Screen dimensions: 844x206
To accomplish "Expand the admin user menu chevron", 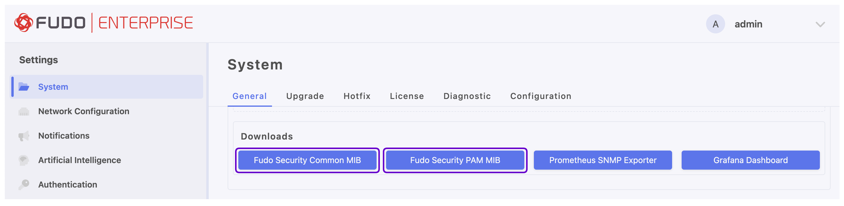I will [x=820, y=24].
